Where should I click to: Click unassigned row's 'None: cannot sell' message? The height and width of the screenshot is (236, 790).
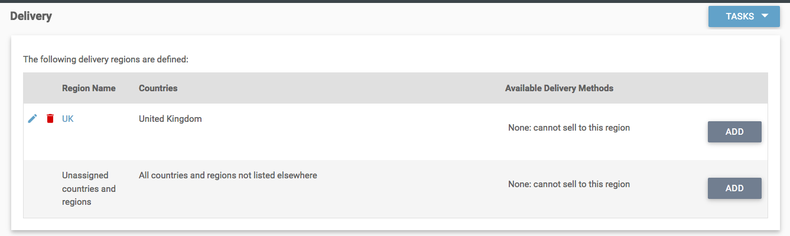pyautogui.click(x=568, y=184)
